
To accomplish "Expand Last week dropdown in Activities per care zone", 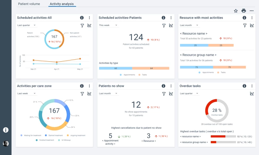I will [27, 93].
